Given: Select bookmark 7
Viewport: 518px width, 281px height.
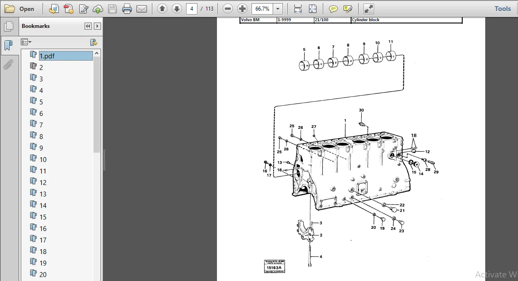Looking at the screenshot, I should coord(41,125).
